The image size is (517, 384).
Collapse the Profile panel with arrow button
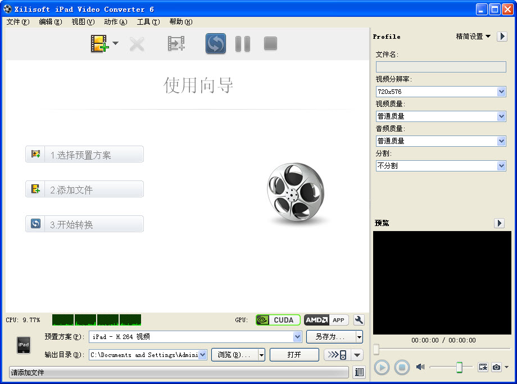pyautogui.click(x=502, y=37)
